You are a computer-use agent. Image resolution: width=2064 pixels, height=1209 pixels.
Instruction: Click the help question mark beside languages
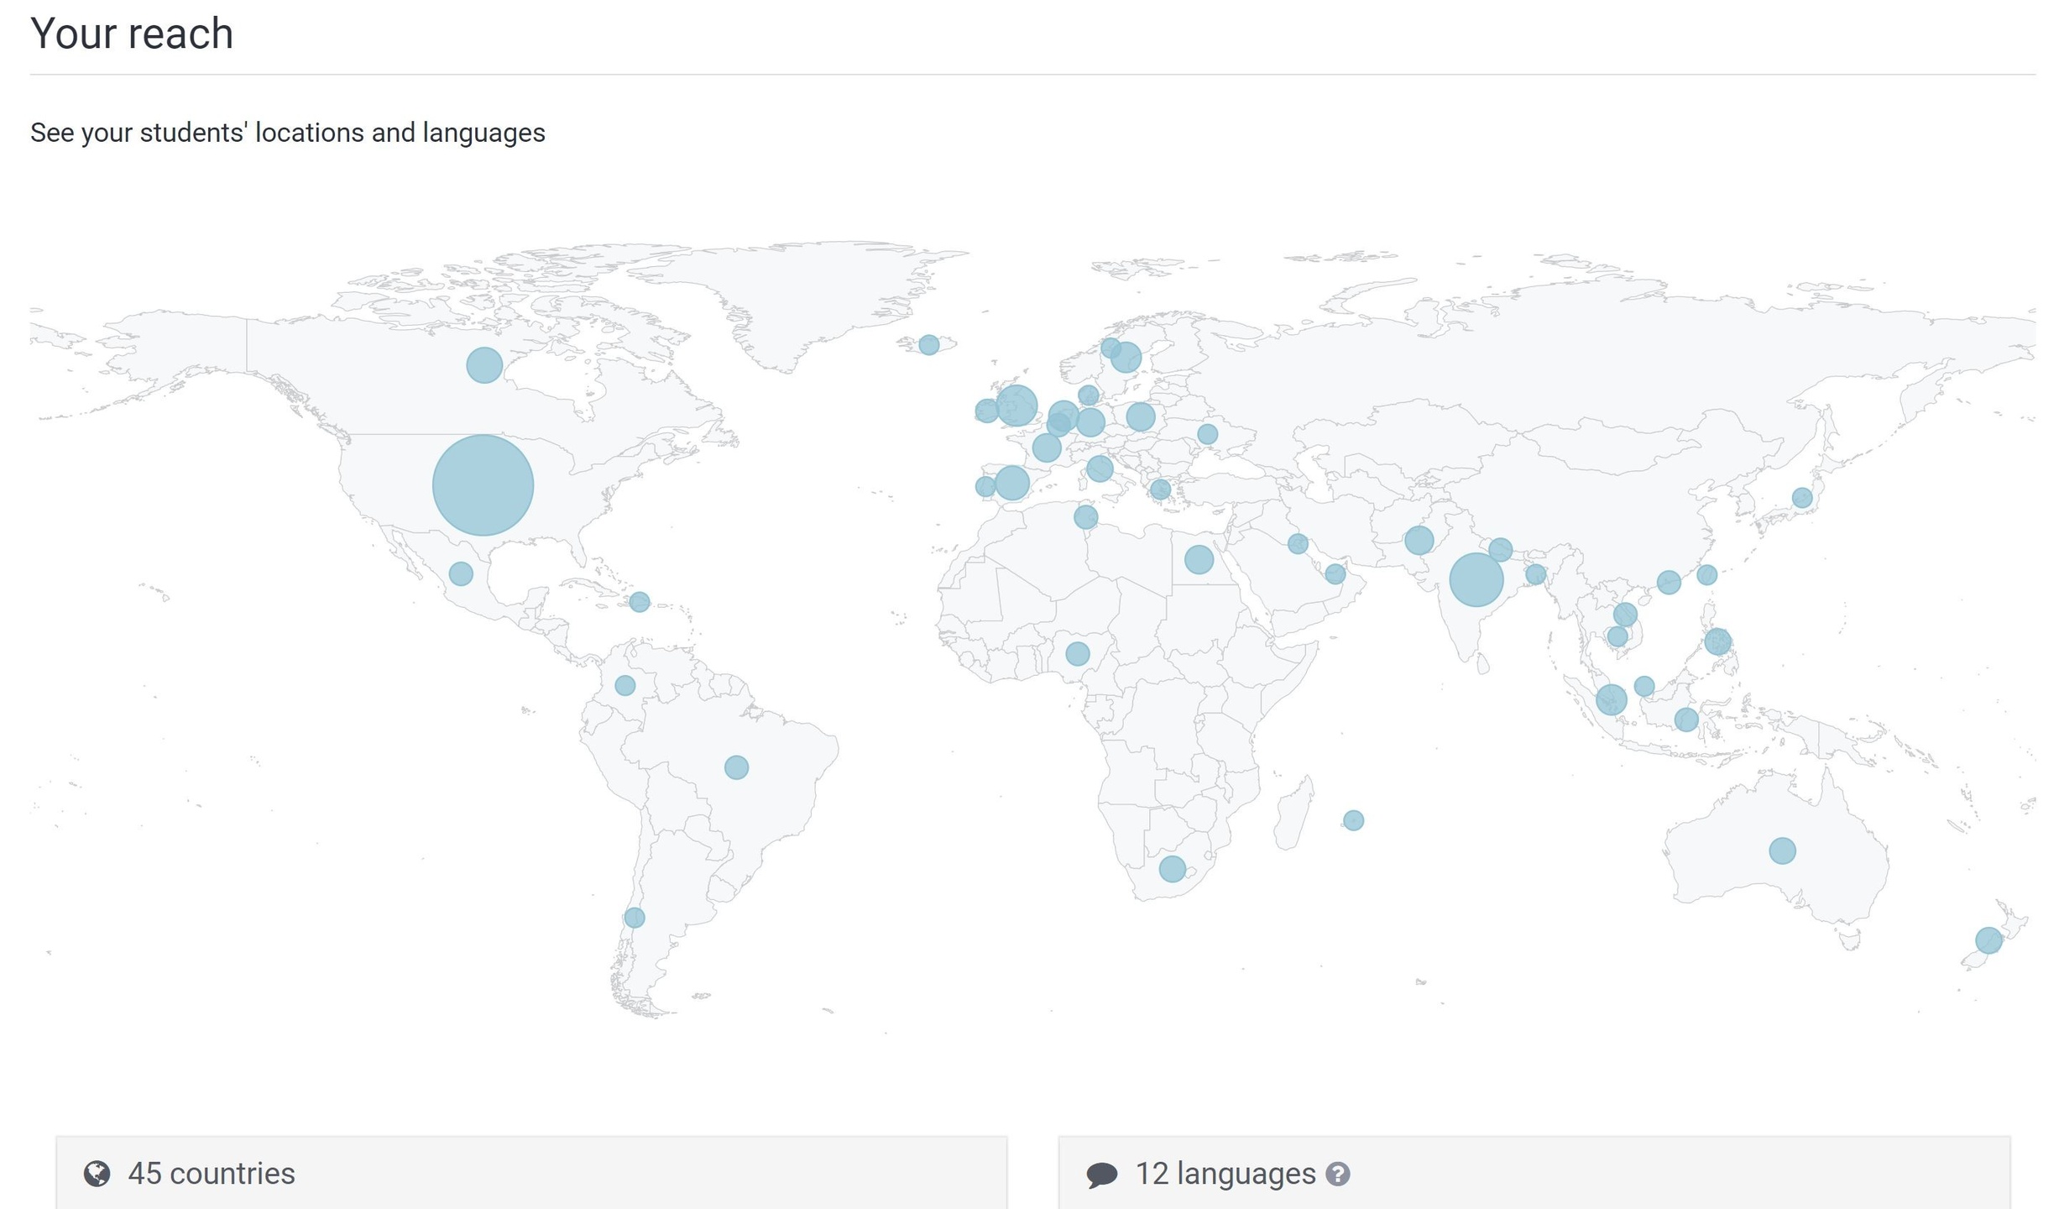[x=1337, y=1174]
